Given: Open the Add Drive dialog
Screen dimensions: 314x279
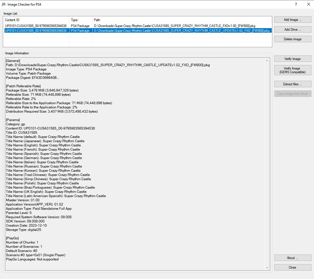Looking at the screenshot, I should pos(293,30).
